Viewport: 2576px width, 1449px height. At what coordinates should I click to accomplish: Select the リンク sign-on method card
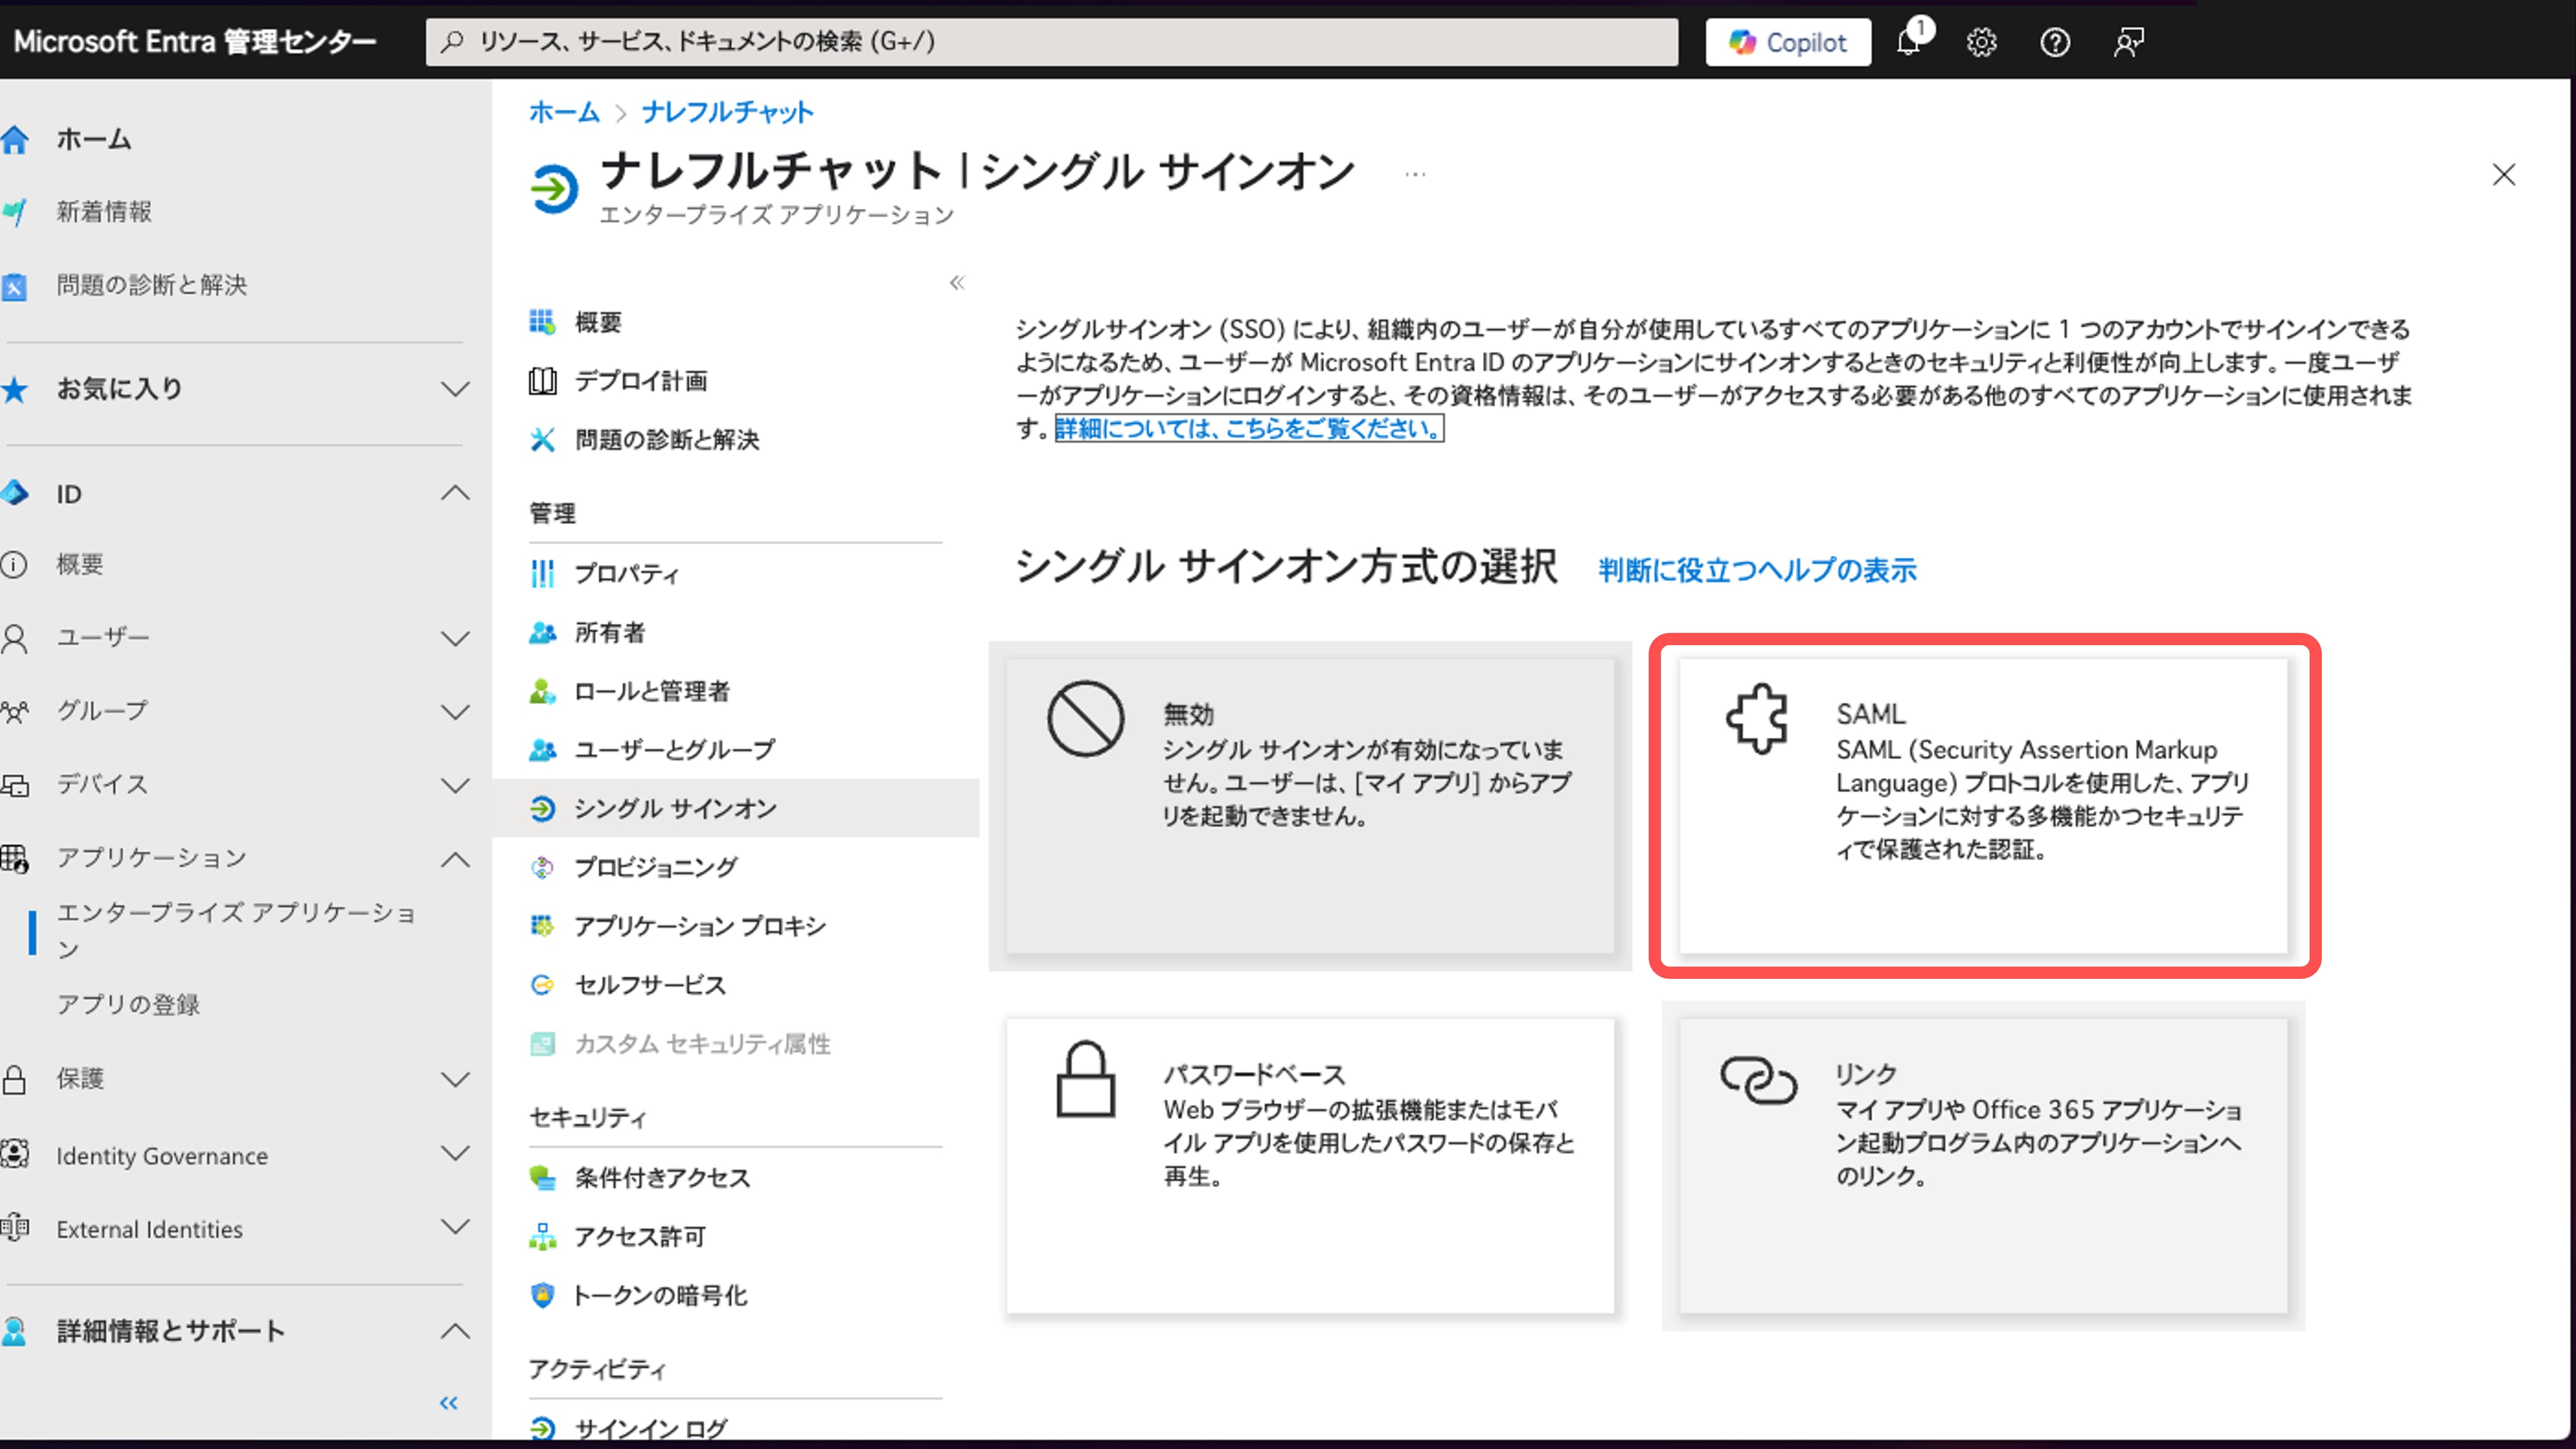(1984, 1166)
